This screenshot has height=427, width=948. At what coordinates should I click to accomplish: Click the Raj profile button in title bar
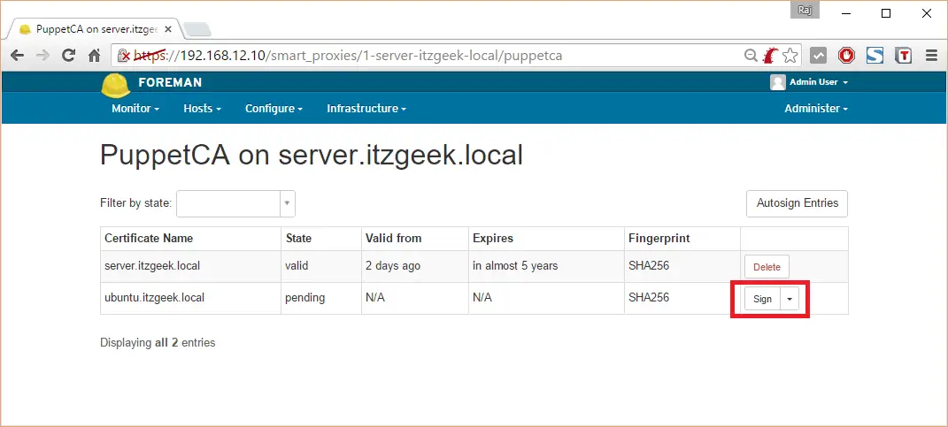[805, 11]
